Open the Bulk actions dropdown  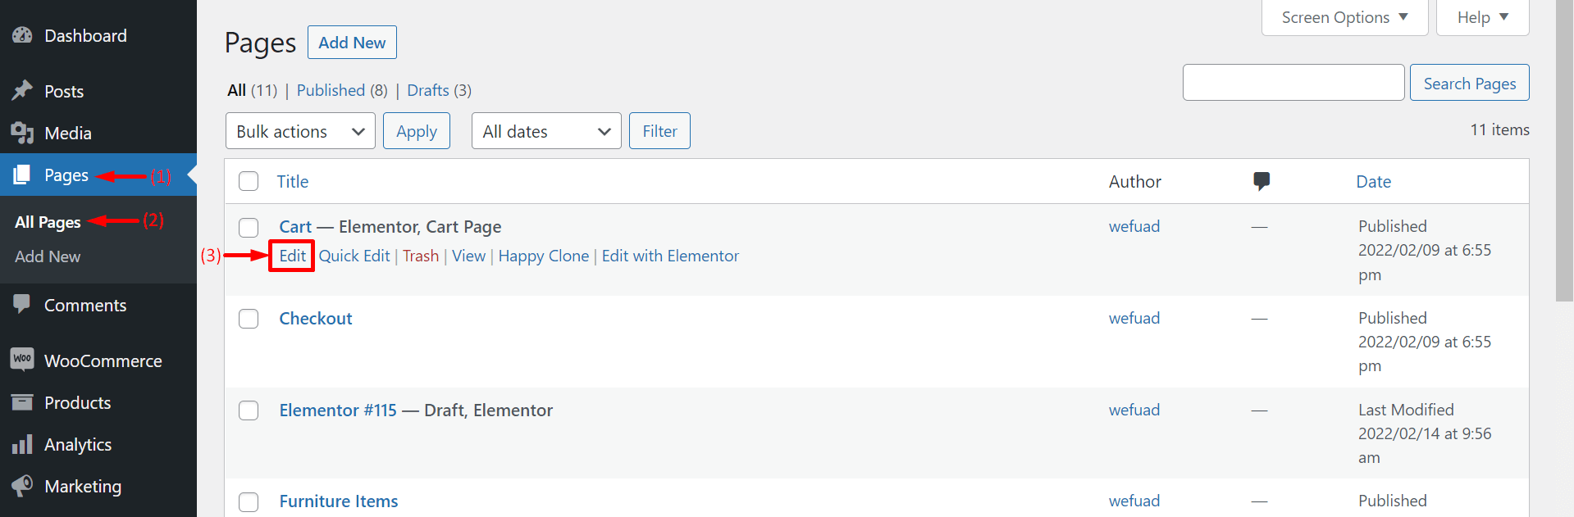(x=300, y=131)
